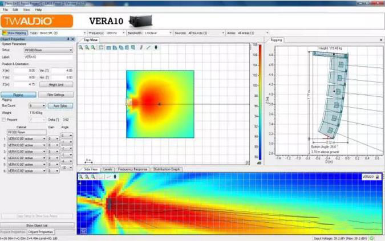Click the dB color scale bar
Image resolution: width=385 pixels, height=241 pixels.
[260, 102]
